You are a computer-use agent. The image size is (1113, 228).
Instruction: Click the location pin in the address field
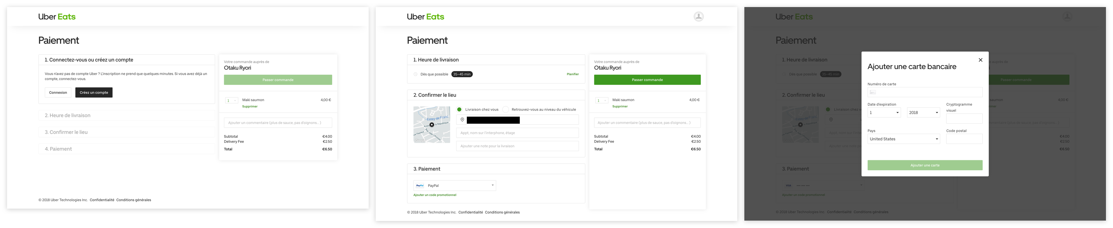(x=462, y=120)
